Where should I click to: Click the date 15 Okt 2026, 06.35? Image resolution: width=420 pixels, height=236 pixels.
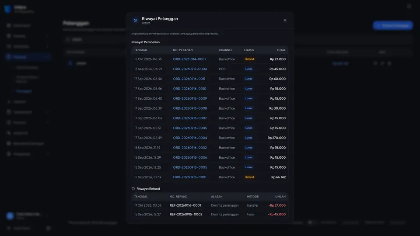[x=148, y=59]
